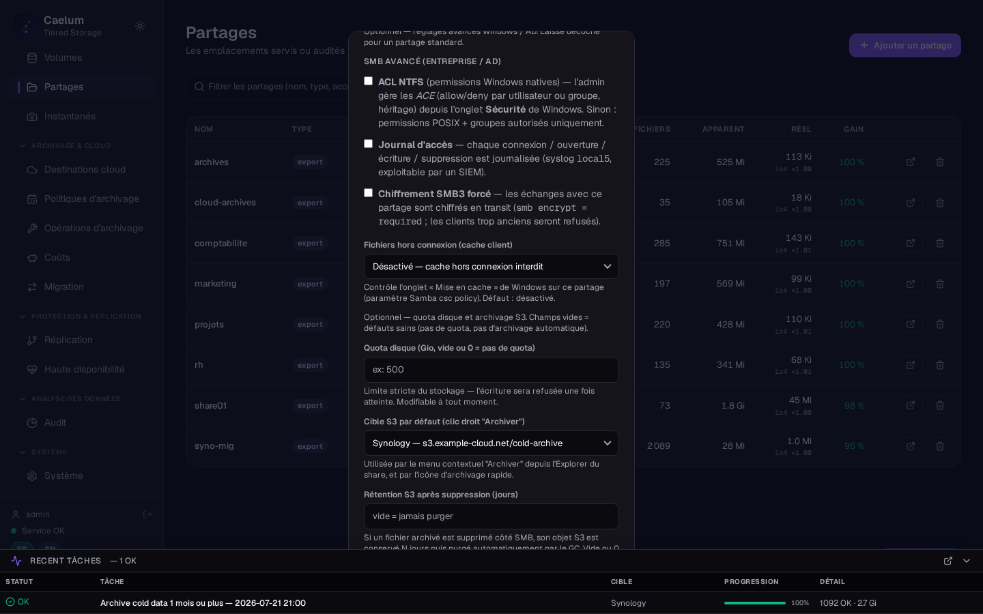Click trash icon on rh row

click(940, 365)
